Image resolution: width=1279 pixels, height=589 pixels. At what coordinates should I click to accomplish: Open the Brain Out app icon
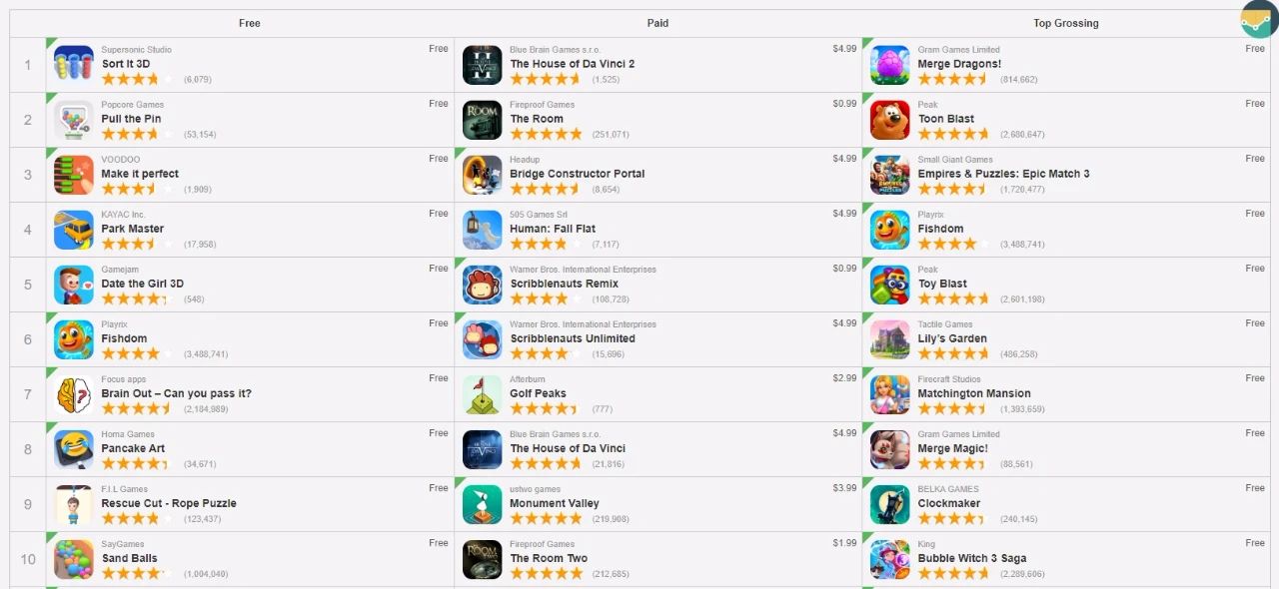click(74, 394)
